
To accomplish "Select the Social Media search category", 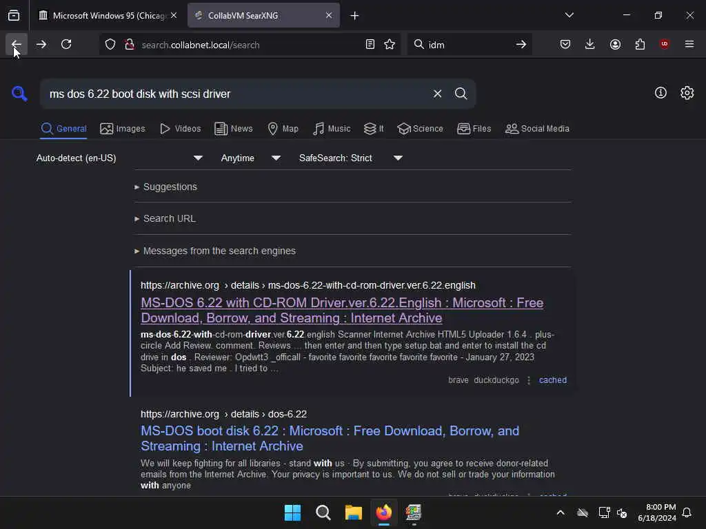I will pyautogui.click(x=536, y=129).
